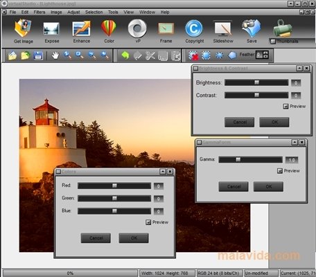Click the Gamma value box showing 1.0

click(x=292, y=160)
